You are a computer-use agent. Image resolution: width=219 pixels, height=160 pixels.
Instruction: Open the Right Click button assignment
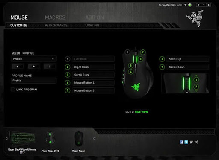click(x=93, y=67)
